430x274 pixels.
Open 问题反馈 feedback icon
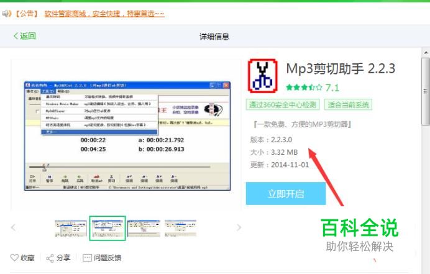pyautogui.click(x=87, y=258)
